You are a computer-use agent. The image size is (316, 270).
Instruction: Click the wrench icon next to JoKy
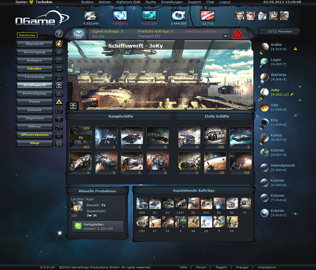pos(292,94)
